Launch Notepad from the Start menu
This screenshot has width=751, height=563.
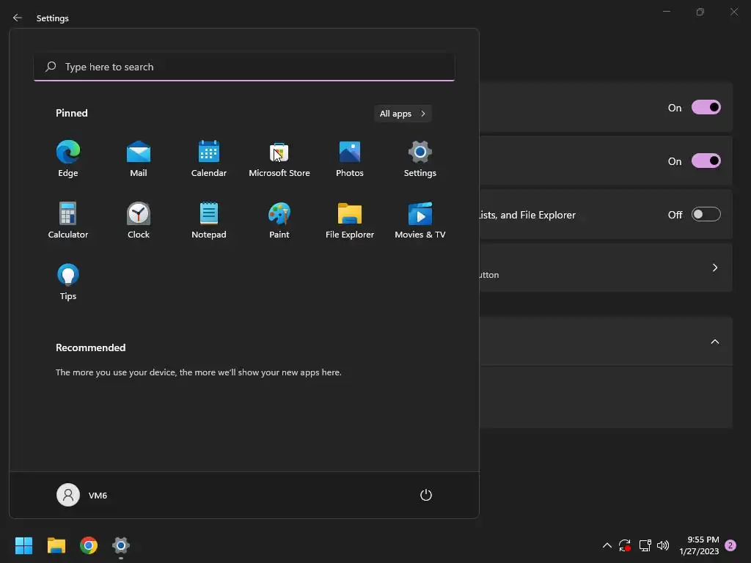point(209,221)
